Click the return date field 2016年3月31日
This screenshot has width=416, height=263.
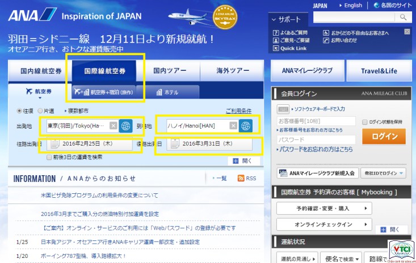[209, 144]
